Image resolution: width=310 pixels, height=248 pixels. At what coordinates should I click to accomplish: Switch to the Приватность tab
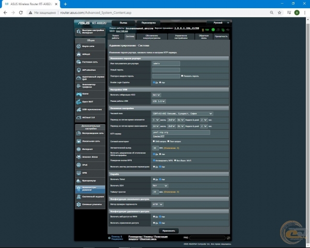[x=221, y=37]
